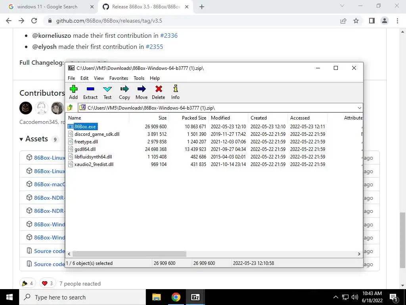The height and width of the screenshot is (305, 406).
Task: Open the Favorites menu in 7-Zip
Action: click(119, 78)
